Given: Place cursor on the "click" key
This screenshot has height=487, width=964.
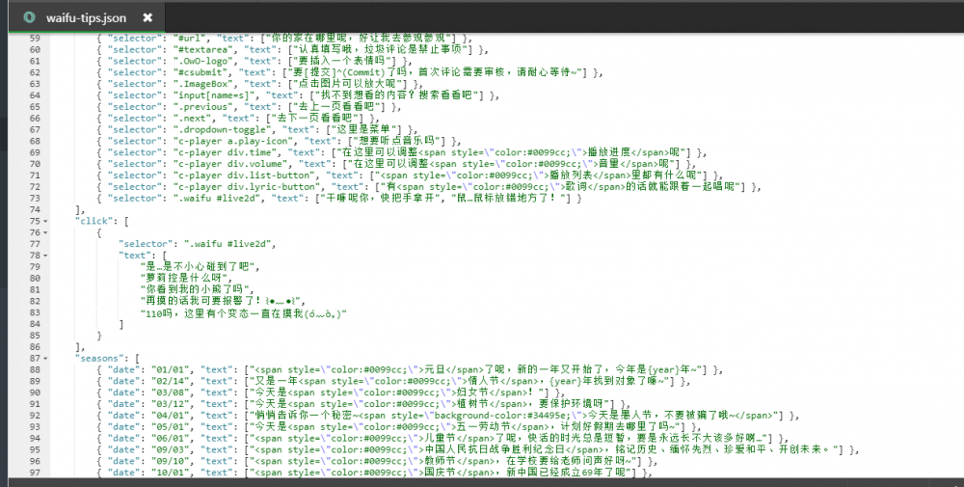Looking at the screenshot, I should point(93,221).
